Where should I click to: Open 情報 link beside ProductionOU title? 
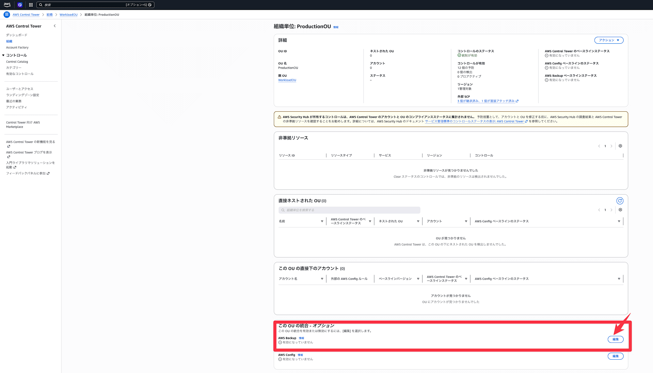(336, 27)
